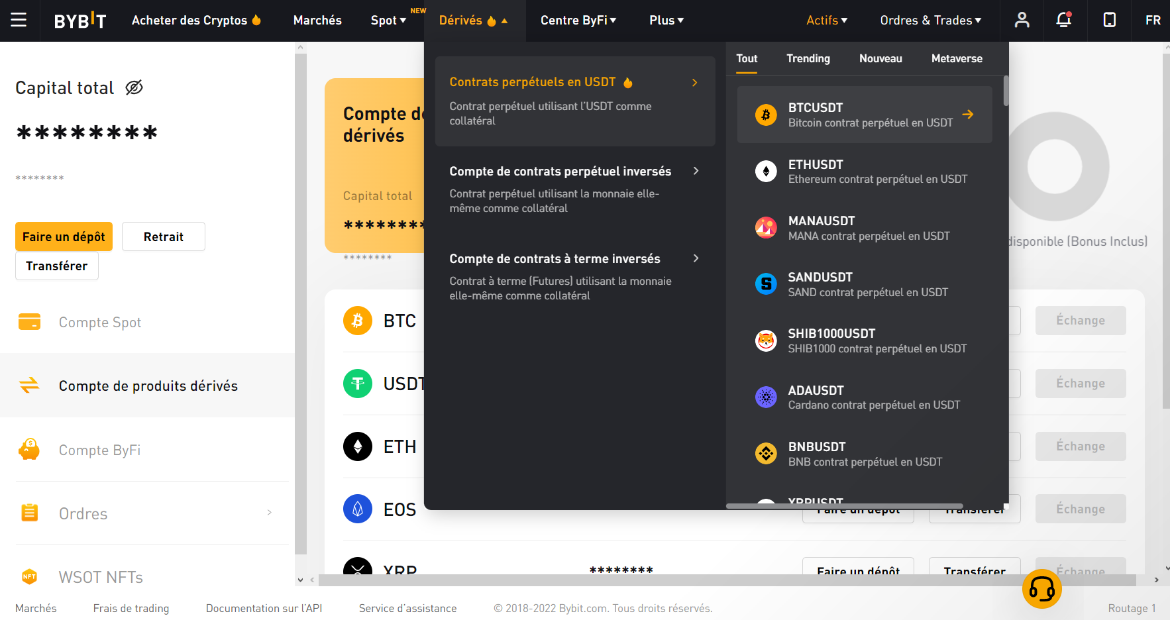Viewport: 1170px width, 620px height.
Task: Click the BTCUSDT bitcoin icon
Action: pyautogui.click(x=766, y=115)
